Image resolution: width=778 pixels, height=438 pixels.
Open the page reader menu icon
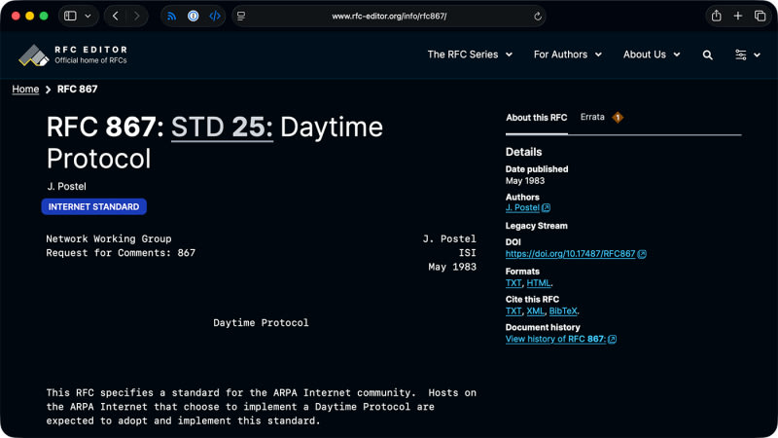pyautogui.click(x=241, y=16)
